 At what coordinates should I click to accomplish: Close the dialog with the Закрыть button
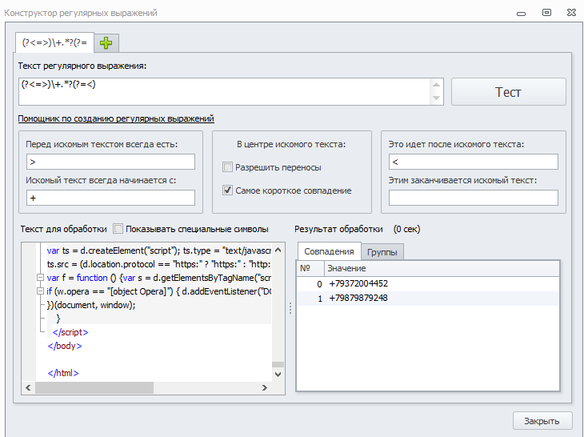tap(542, 421)
